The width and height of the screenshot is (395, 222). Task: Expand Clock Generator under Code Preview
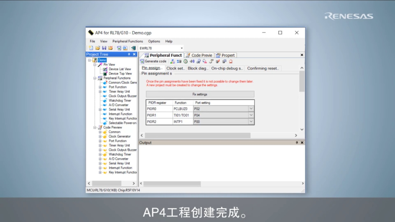click(100, 136)
